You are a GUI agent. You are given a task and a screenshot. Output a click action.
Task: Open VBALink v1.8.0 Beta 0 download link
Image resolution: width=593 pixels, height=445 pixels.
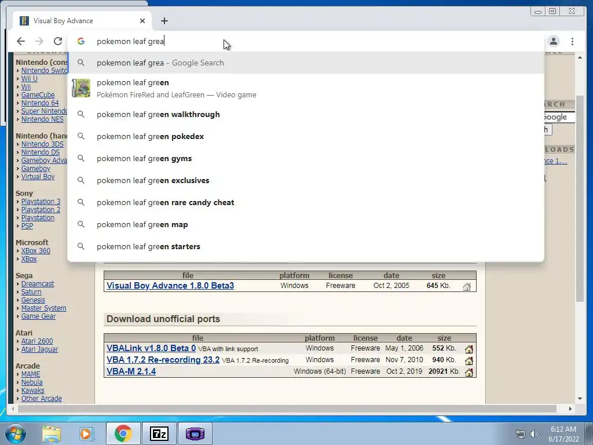click(x=151, y=348)
